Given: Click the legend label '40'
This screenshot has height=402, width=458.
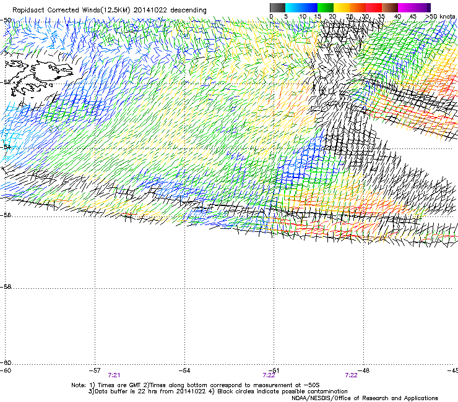Looking at the screenshot, I should [x=397, y=17].
